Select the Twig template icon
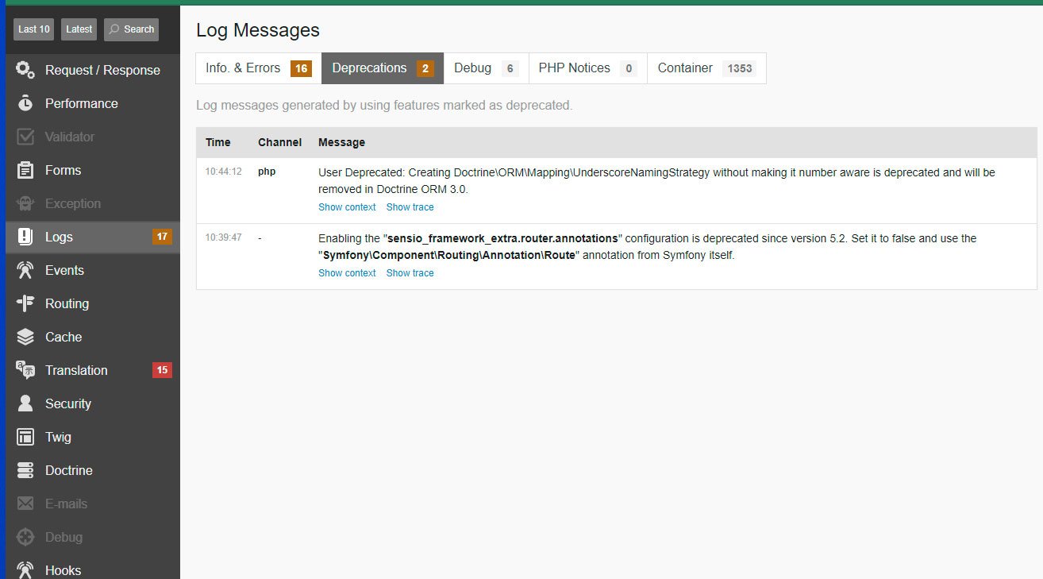1043x579 pixels. pos(25,437)
